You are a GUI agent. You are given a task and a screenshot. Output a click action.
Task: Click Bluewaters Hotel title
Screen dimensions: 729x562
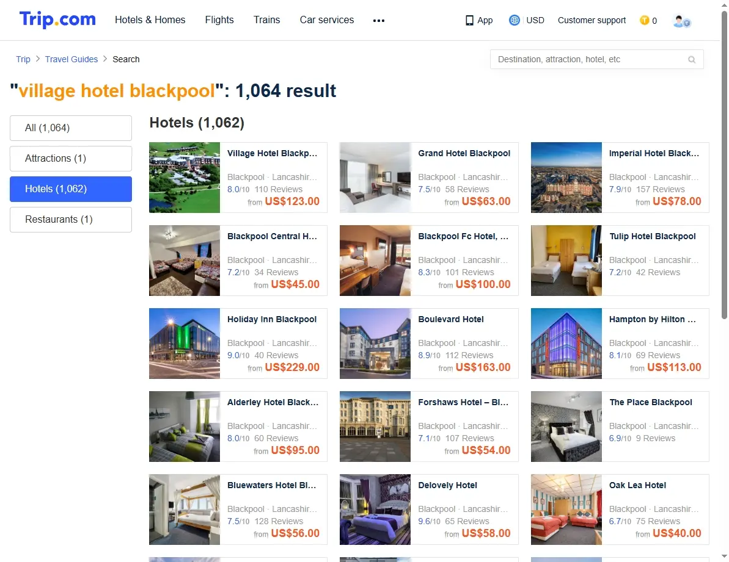[272, 486]
